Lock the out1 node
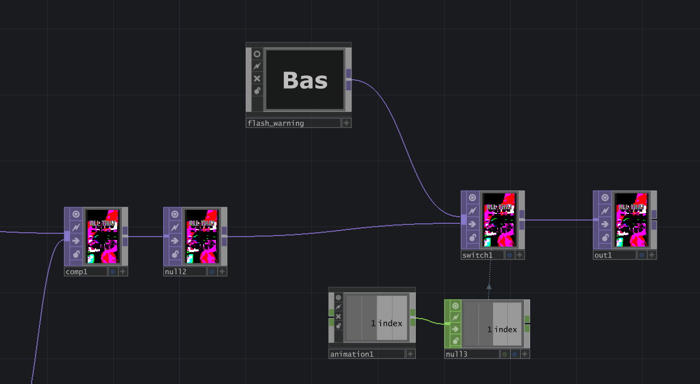Screen dimensions: 700x384 click(605, 238)
